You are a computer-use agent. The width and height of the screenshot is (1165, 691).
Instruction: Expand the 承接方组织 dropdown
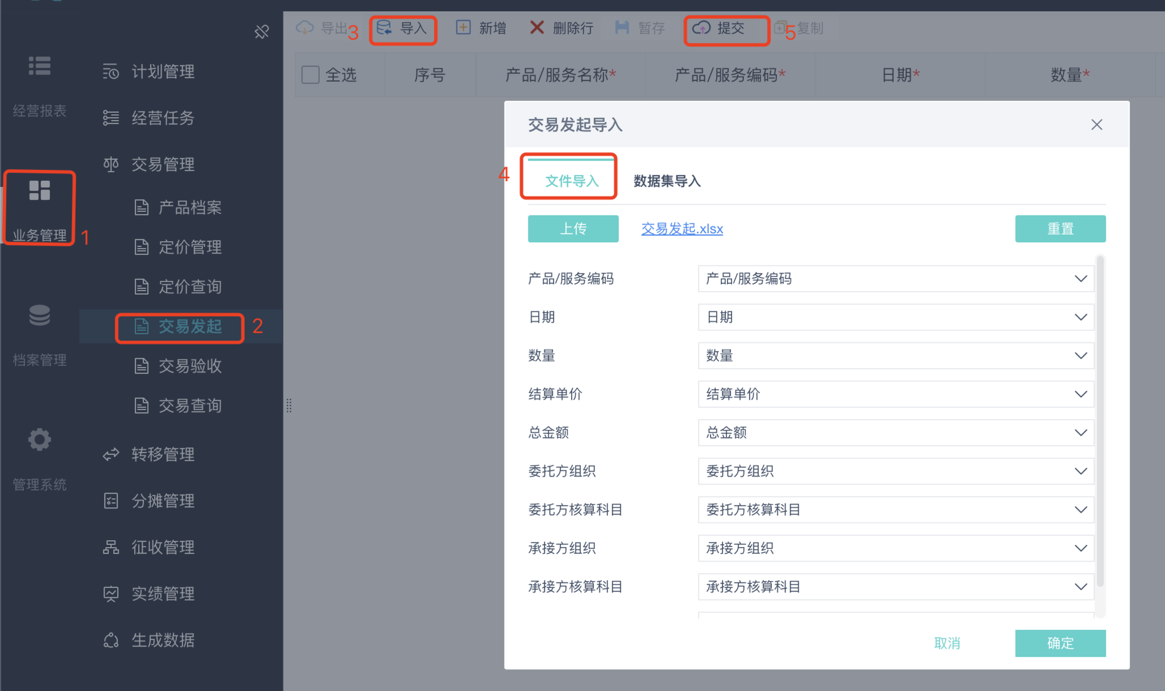tap(895, 548)
